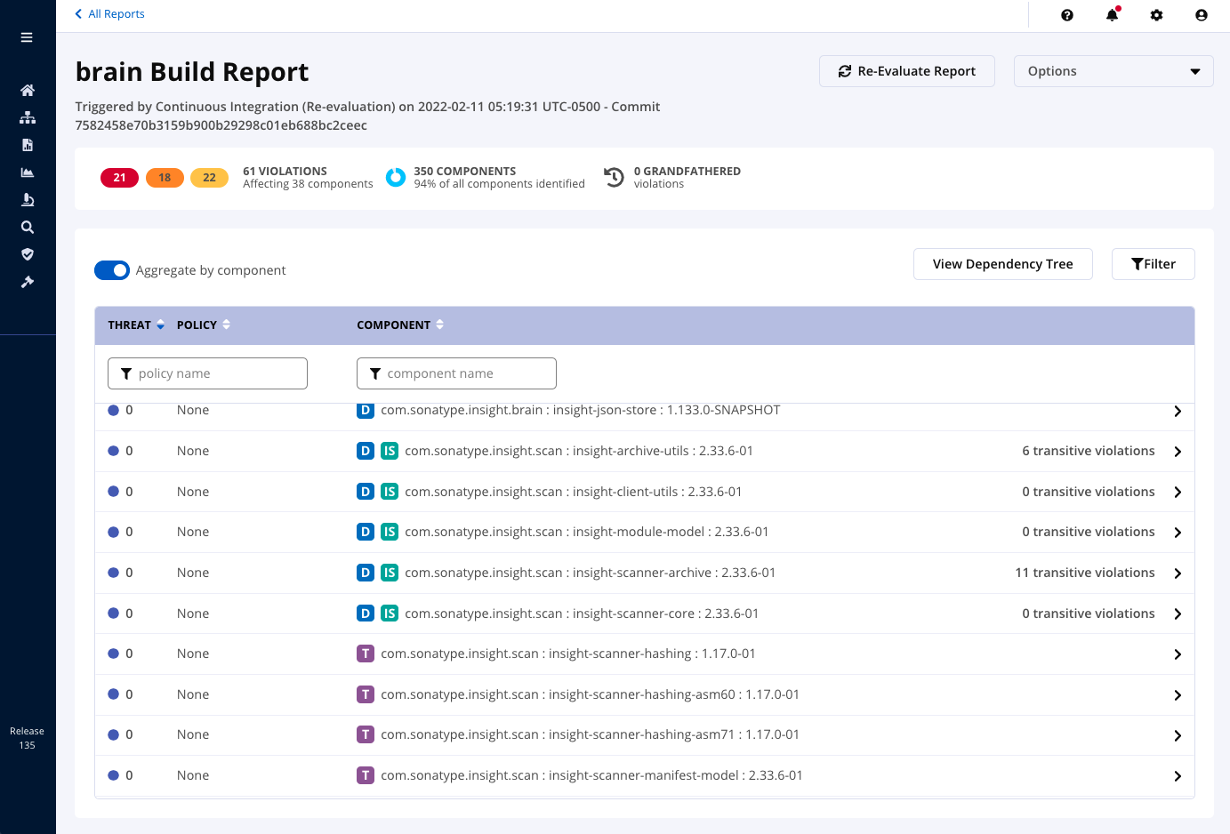Open the View Dependency Tree view

[x=1002, y=263]
